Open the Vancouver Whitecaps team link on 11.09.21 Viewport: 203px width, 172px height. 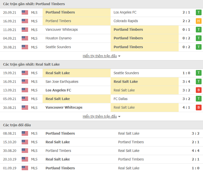62,30
